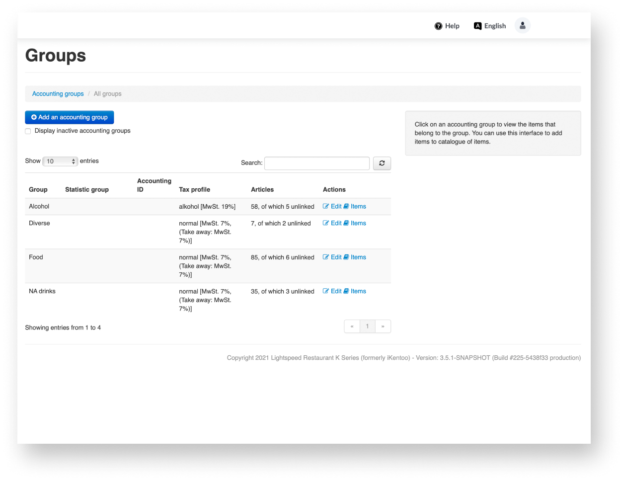Viewport: 623px width, 481px height.
Task: Edit the Alcohol group
Action: click(332, 206)
